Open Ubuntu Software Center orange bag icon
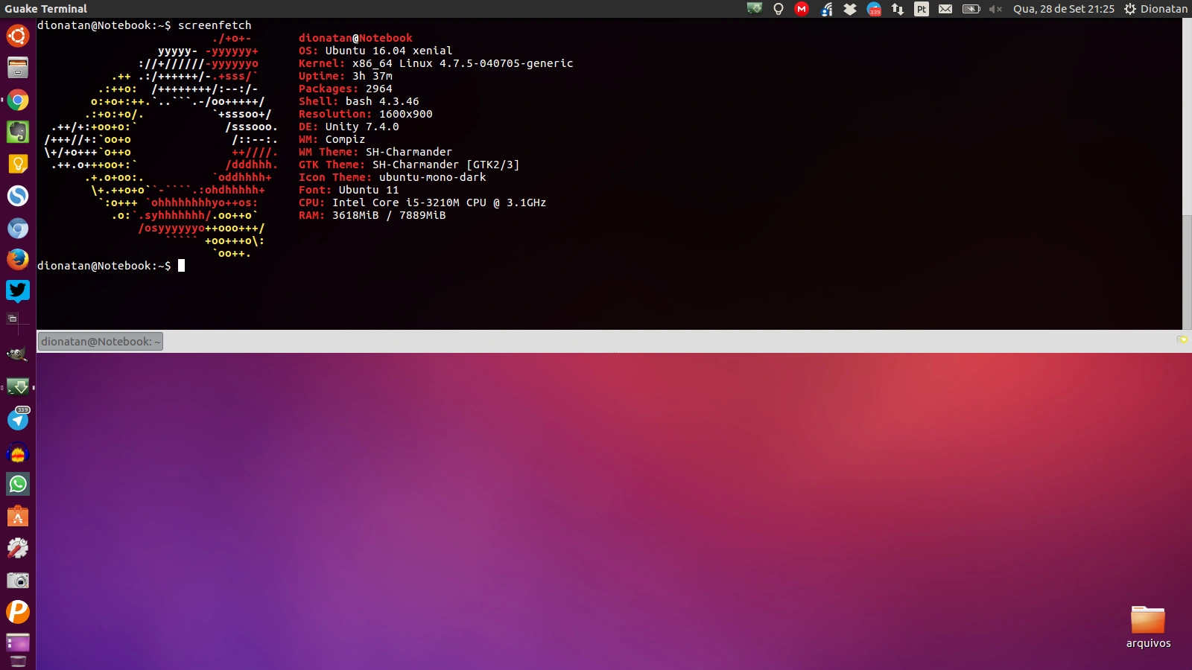Screen dimensions: 1192x670 (x=18, y=516)
